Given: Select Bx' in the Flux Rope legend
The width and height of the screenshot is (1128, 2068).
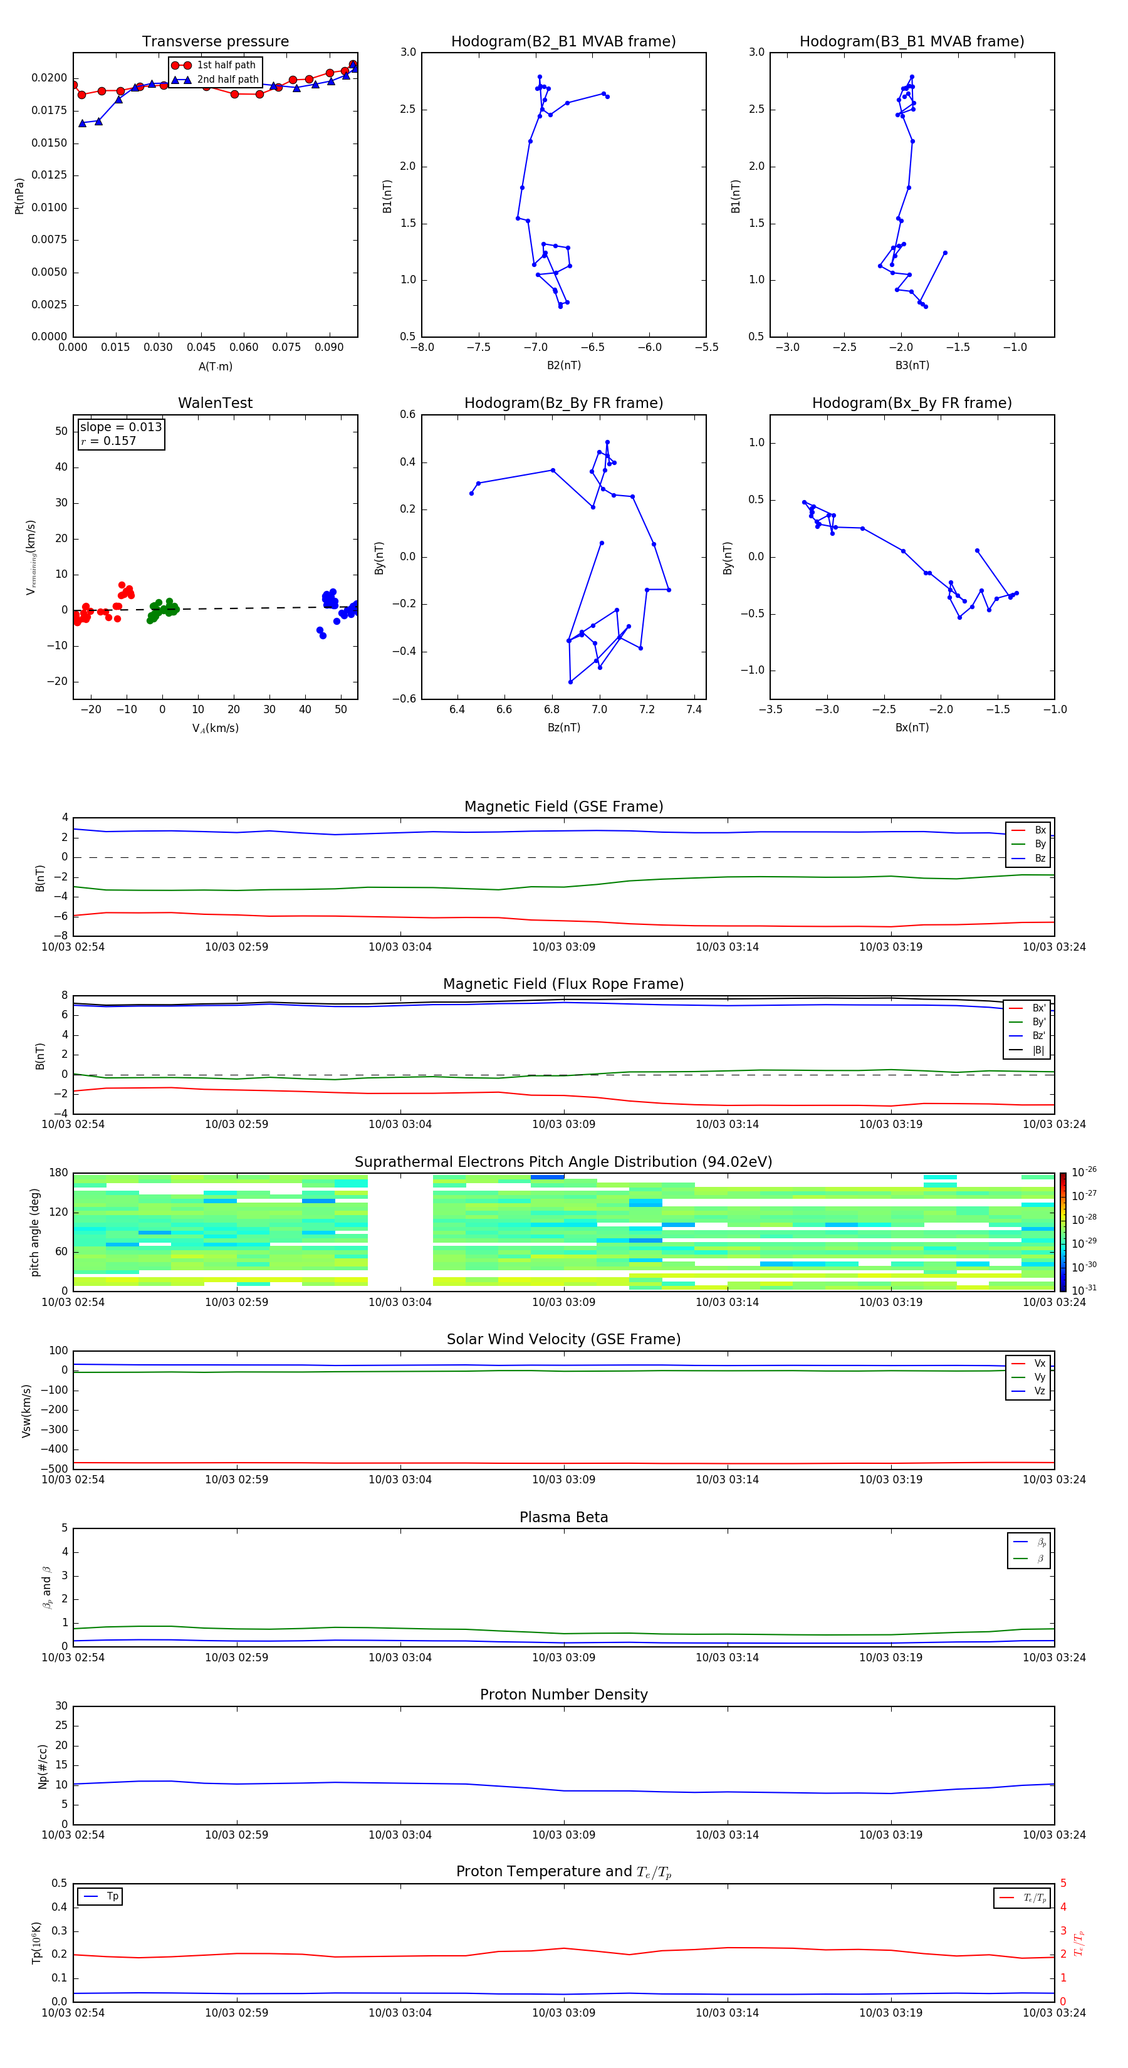Looking at the screenshot, I should [x=1028, y=1008].
